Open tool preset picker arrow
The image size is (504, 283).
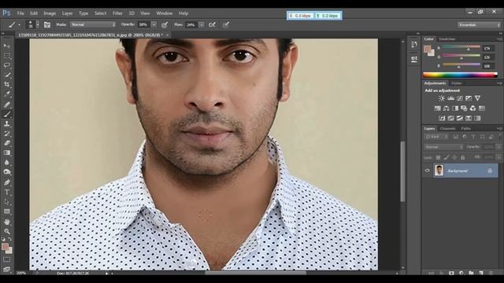[19, 24]
